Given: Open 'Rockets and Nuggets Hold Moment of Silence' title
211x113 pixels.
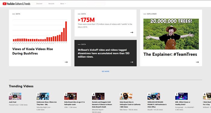Looking at the screenshot, I should 102,105.
